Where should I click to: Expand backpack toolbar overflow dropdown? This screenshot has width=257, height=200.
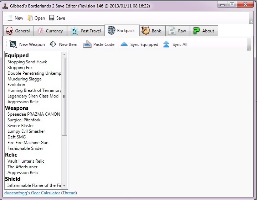249,44
